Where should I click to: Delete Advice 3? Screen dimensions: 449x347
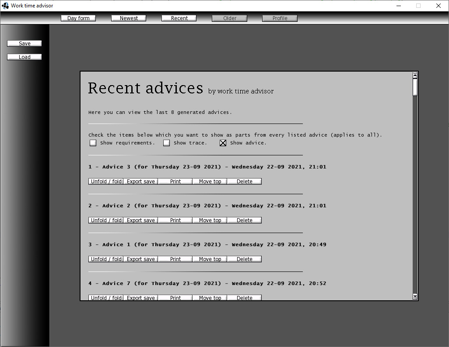244,181
